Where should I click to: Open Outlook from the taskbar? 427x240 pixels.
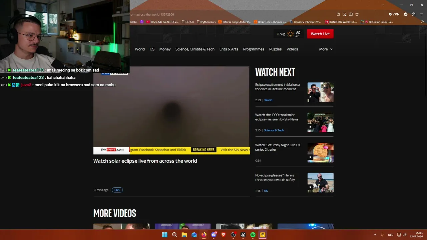194,235
